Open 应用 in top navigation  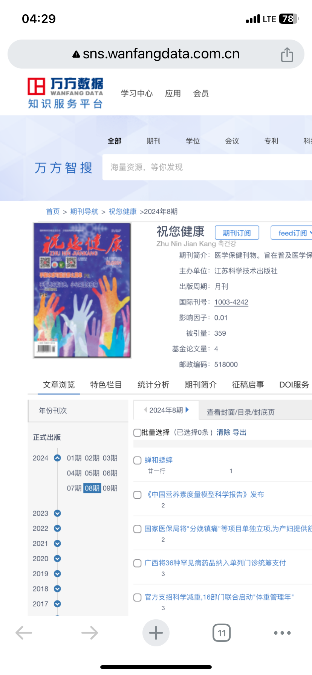[173, 93]
